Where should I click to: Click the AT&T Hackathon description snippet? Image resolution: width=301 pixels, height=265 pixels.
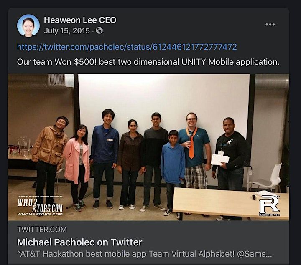[144, 254]
